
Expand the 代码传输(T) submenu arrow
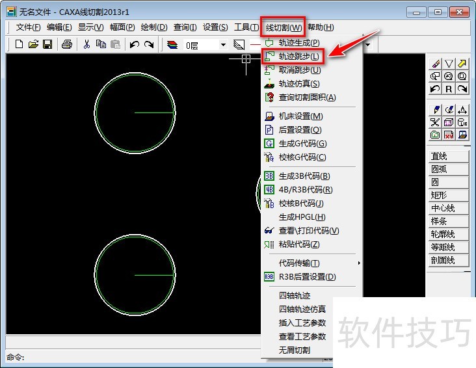(359, 263)
